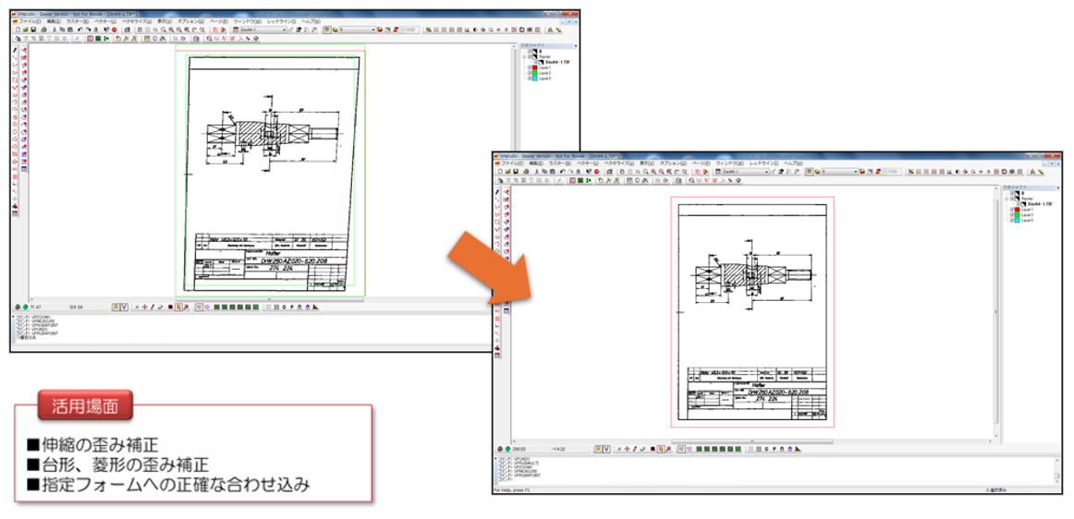This screenshot has height=519, width=1074.
Task: Toggle the Layer 3 checkbox in the skewed-drawing window
Action: 529,78
